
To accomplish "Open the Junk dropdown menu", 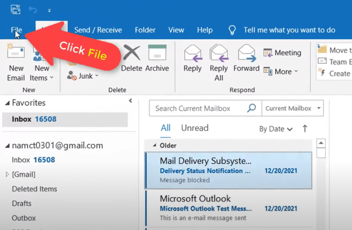I will coord(83,76).
